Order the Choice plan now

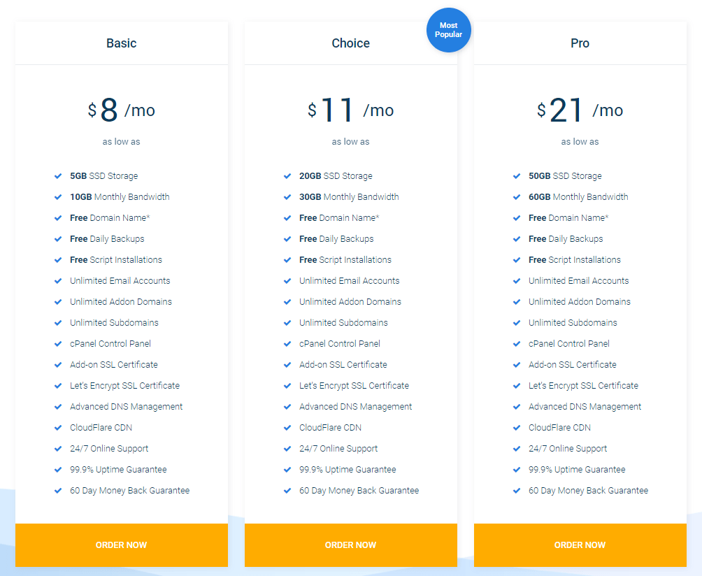point(350,545)
